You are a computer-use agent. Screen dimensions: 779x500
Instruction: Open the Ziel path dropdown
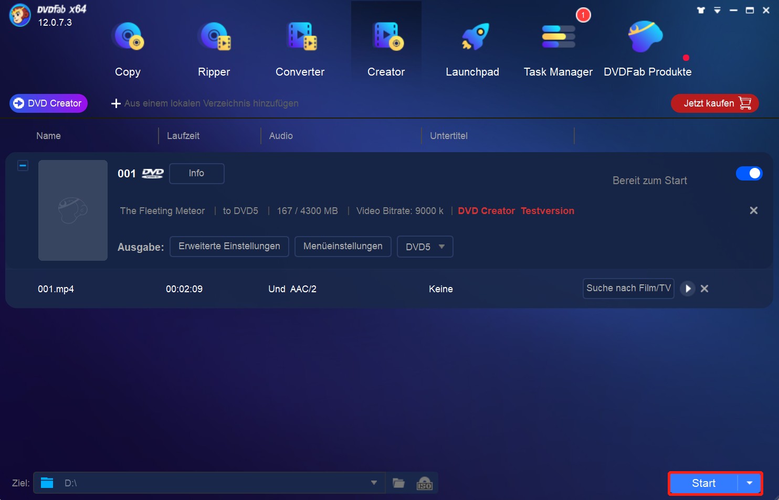click(x=374, y=483)
